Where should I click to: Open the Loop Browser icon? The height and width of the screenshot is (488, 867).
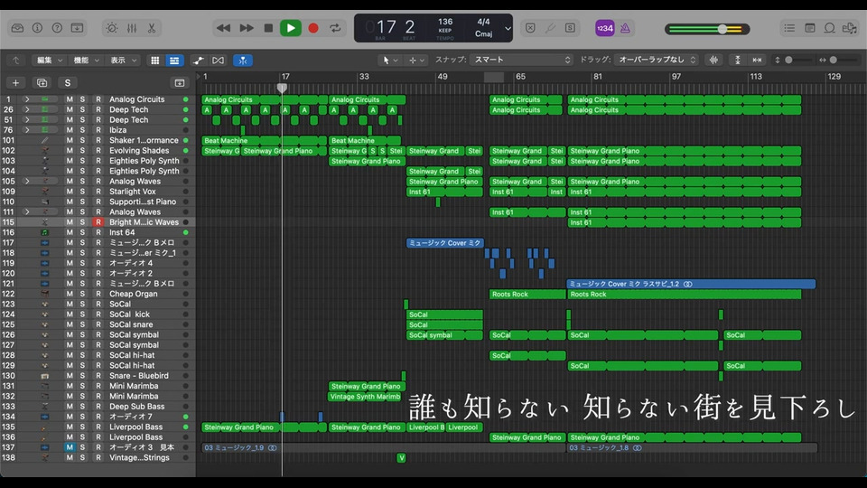click(x=830, y=28)
